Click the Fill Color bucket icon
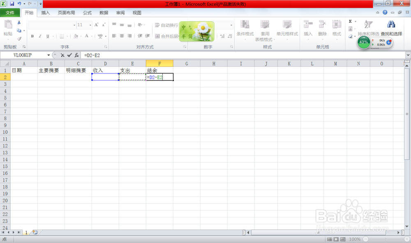The image size is (411, 243). point(76,36)
